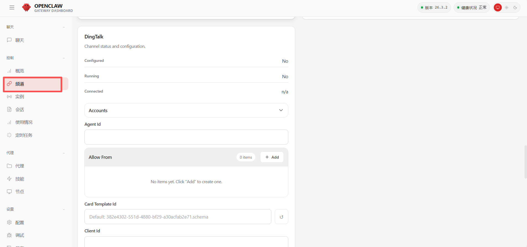Switch to light theme sun icon
This screenshot has height=247, width=527.
tap(507, 7)
